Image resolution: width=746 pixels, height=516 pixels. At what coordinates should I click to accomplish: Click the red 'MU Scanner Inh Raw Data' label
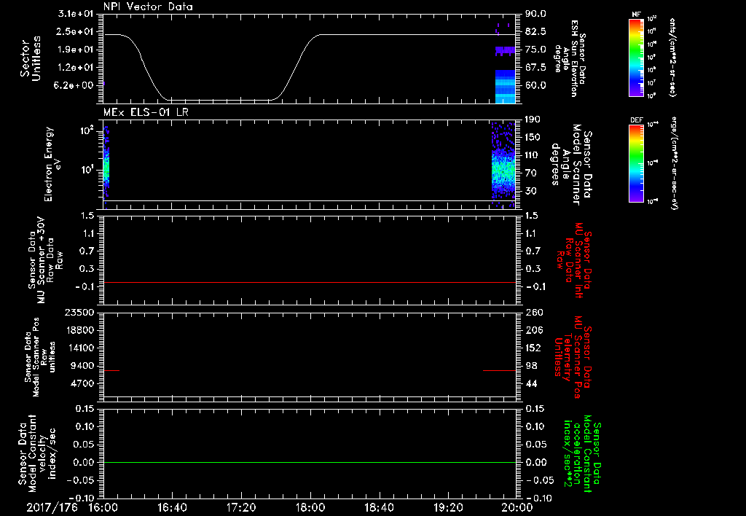click(573, 260)
